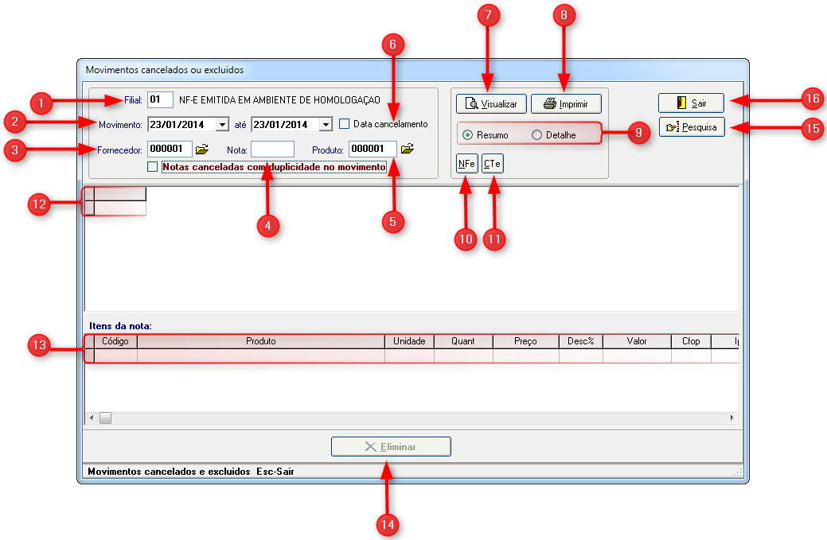Check the Data cancelamento checkbox

point(345,124)
